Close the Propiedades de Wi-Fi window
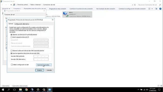This screenshot has height=92, width=163. click(x=44, y=11)
